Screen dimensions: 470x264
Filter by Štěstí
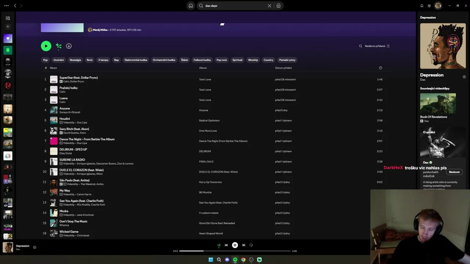point(184,60)
